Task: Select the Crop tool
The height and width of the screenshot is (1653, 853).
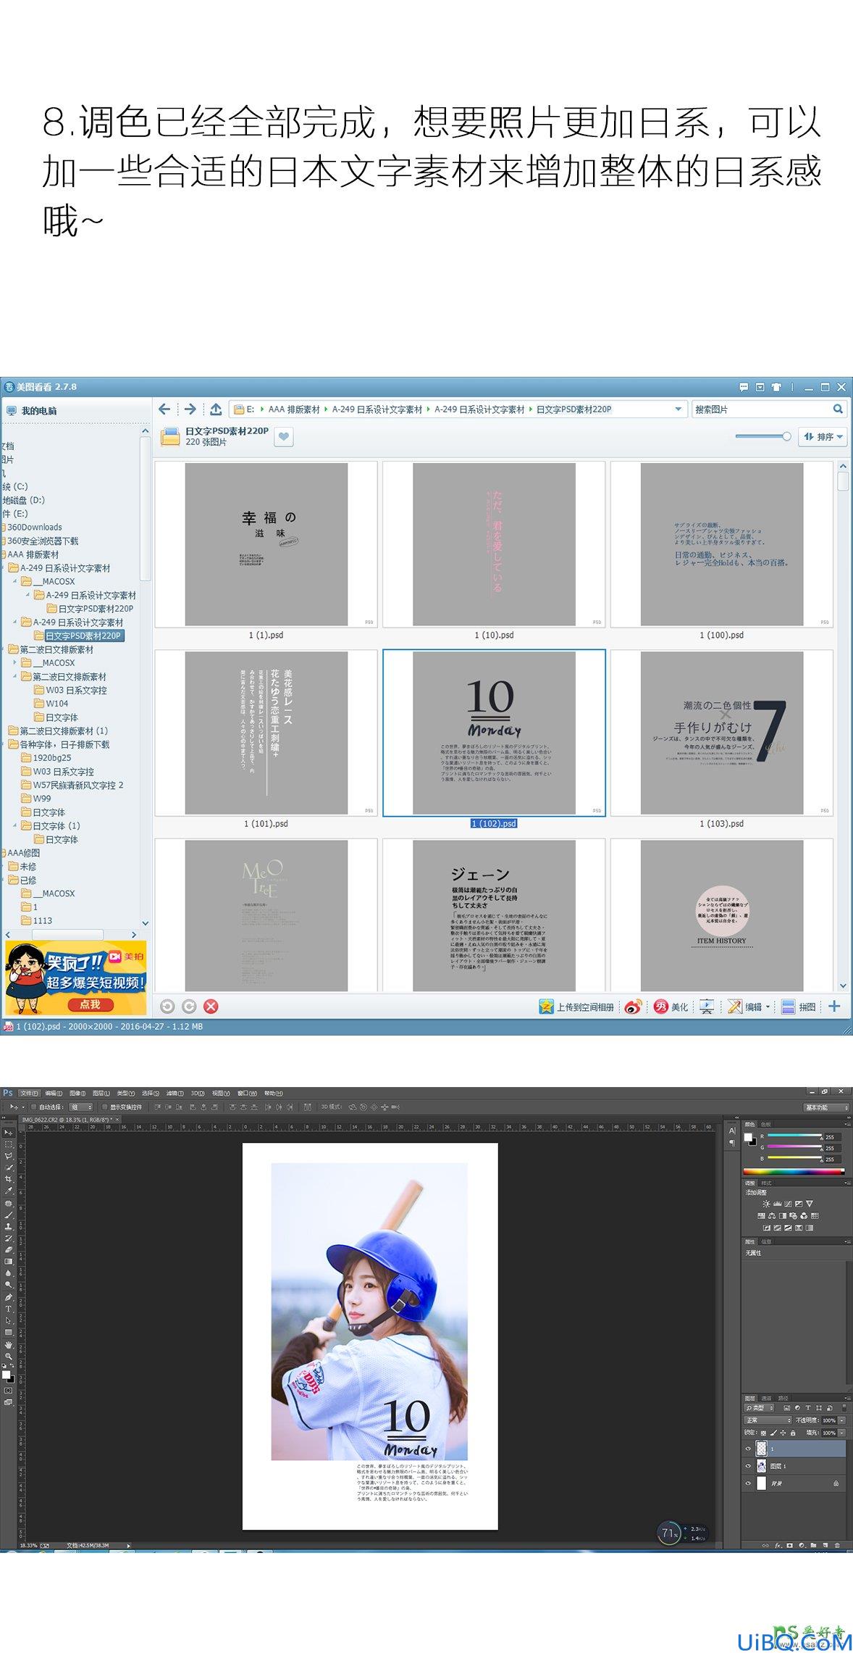Action: click(x=8, y=1178)
